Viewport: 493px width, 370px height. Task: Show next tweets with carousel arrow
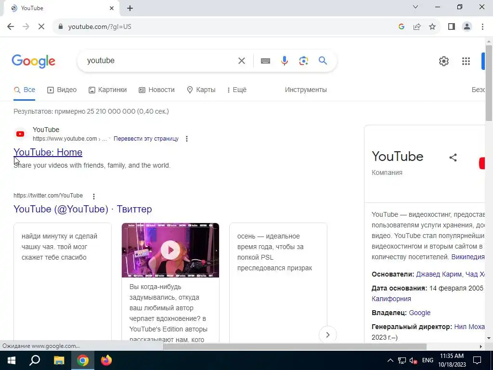pyautogui.click(x=327, y=335)
